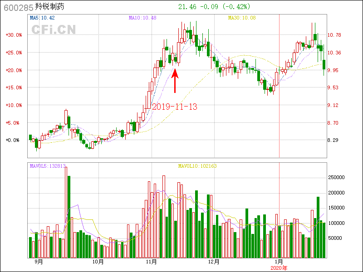Click the MA30:10.08 indicator label
Viewport: 363px width, 272px height.
(241, 18)
